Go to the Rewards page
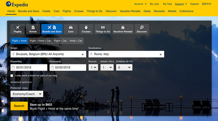 point(159,11)
